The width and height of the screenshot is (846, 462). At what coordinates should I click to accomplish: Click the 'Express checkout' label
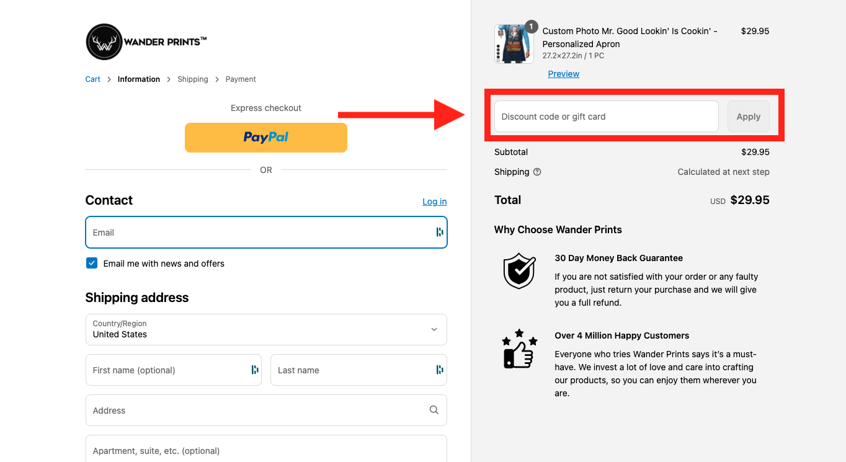pyautogui.click(x=266, y=108)
